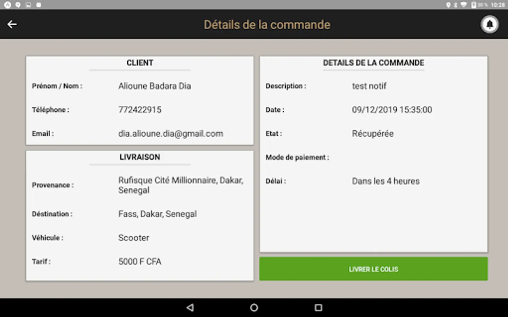Tap the tarif value 5000 F CFA
The height and width of the screenshot is (317, 508).
click(140, 261)
